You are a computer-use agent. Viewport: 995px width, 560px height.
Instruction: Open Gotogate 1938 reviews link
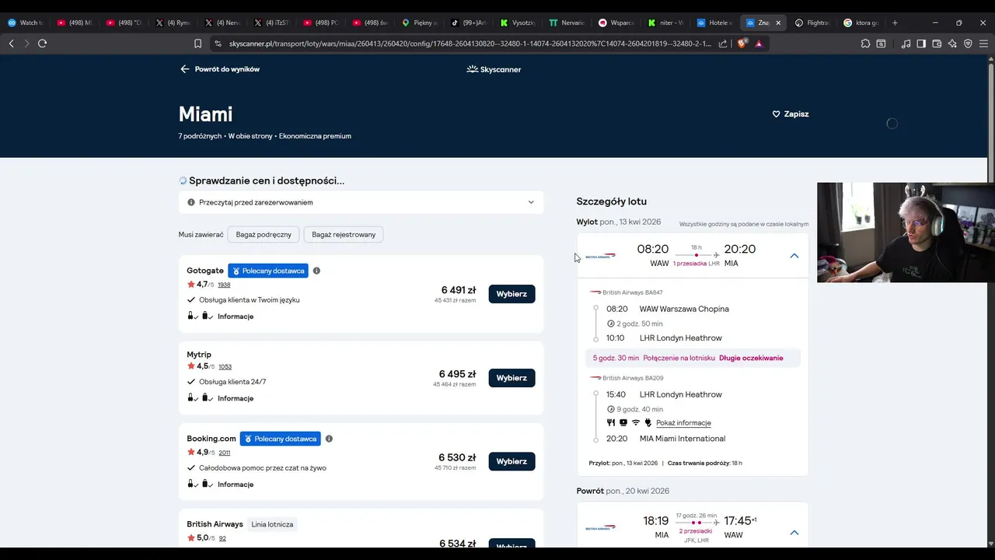tap(224, 285)
